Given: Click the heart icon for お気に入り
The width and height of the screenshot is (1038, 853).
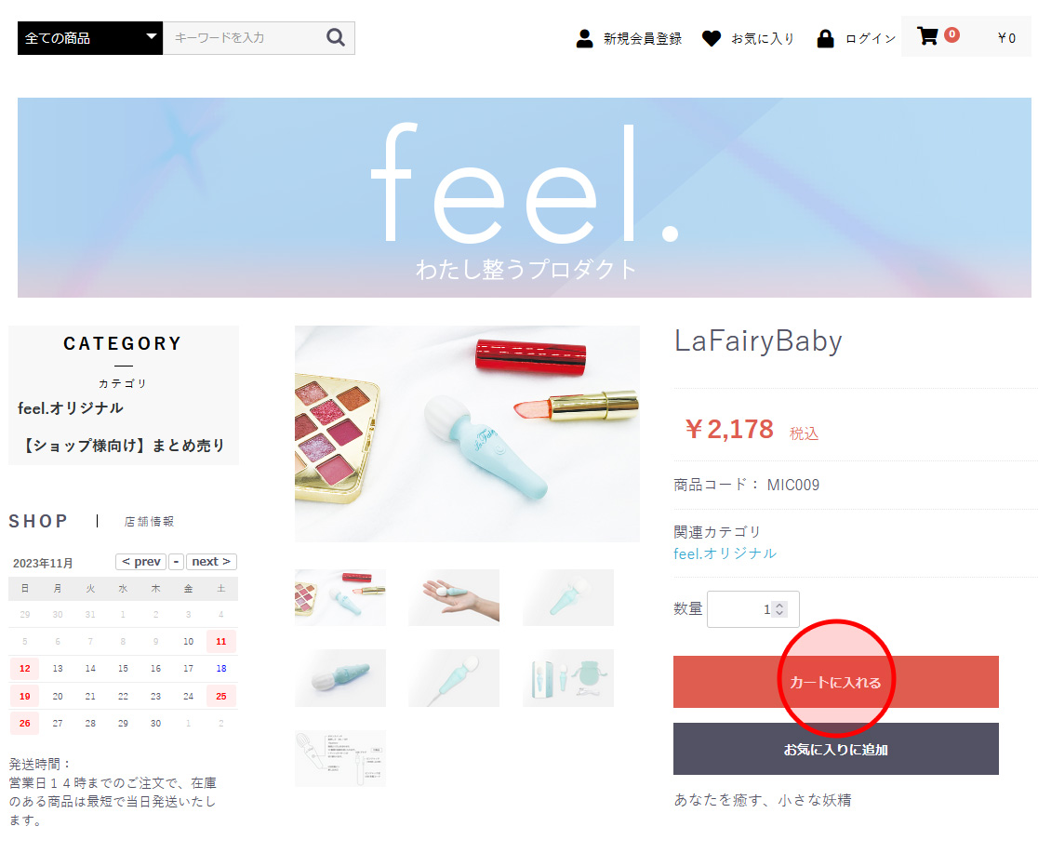Looking at the screenshot, I should [x=711, y=38].
